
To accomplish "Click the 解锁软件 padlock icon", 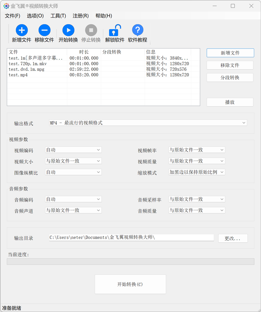I will (115, 30).
